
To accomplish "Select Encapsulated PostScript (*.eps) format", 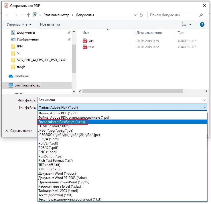I will [x=122, y=122].
